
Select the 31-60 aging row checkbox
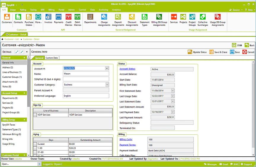[x=35, y=152]
